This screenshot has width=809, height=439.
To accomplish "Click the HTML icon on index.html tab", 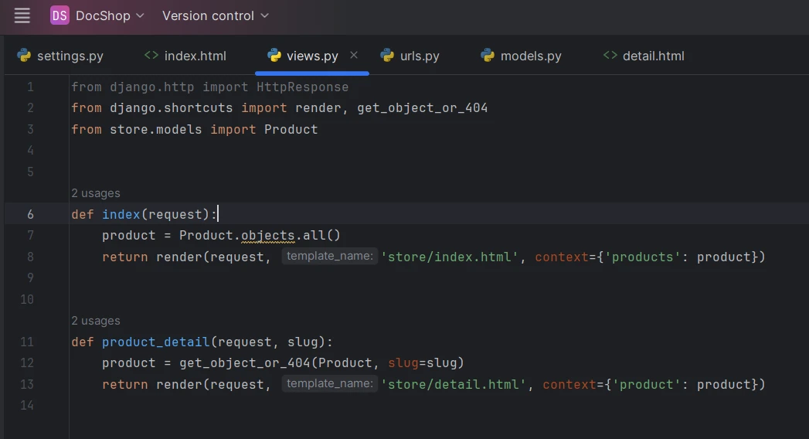I will pos(151,56).
